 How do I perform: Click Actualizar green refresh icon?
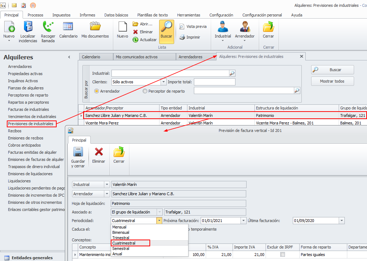point(145,40)
